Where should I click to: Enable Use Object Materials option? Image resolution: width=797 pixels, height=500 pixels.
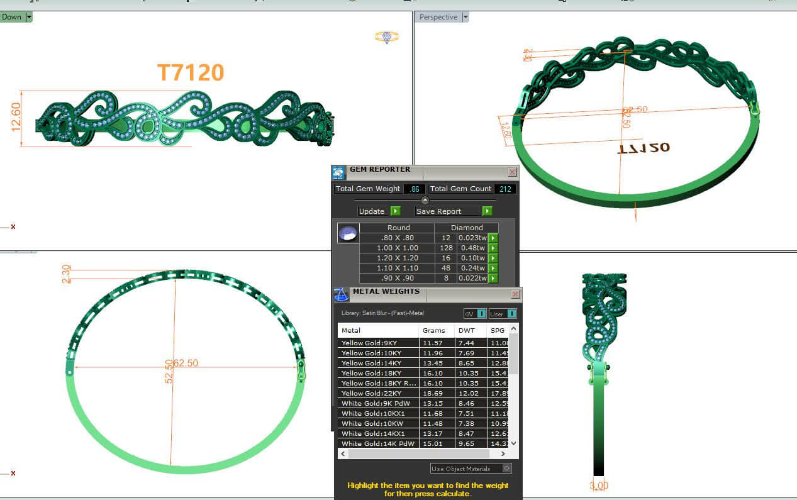click(x=507, y=469)
